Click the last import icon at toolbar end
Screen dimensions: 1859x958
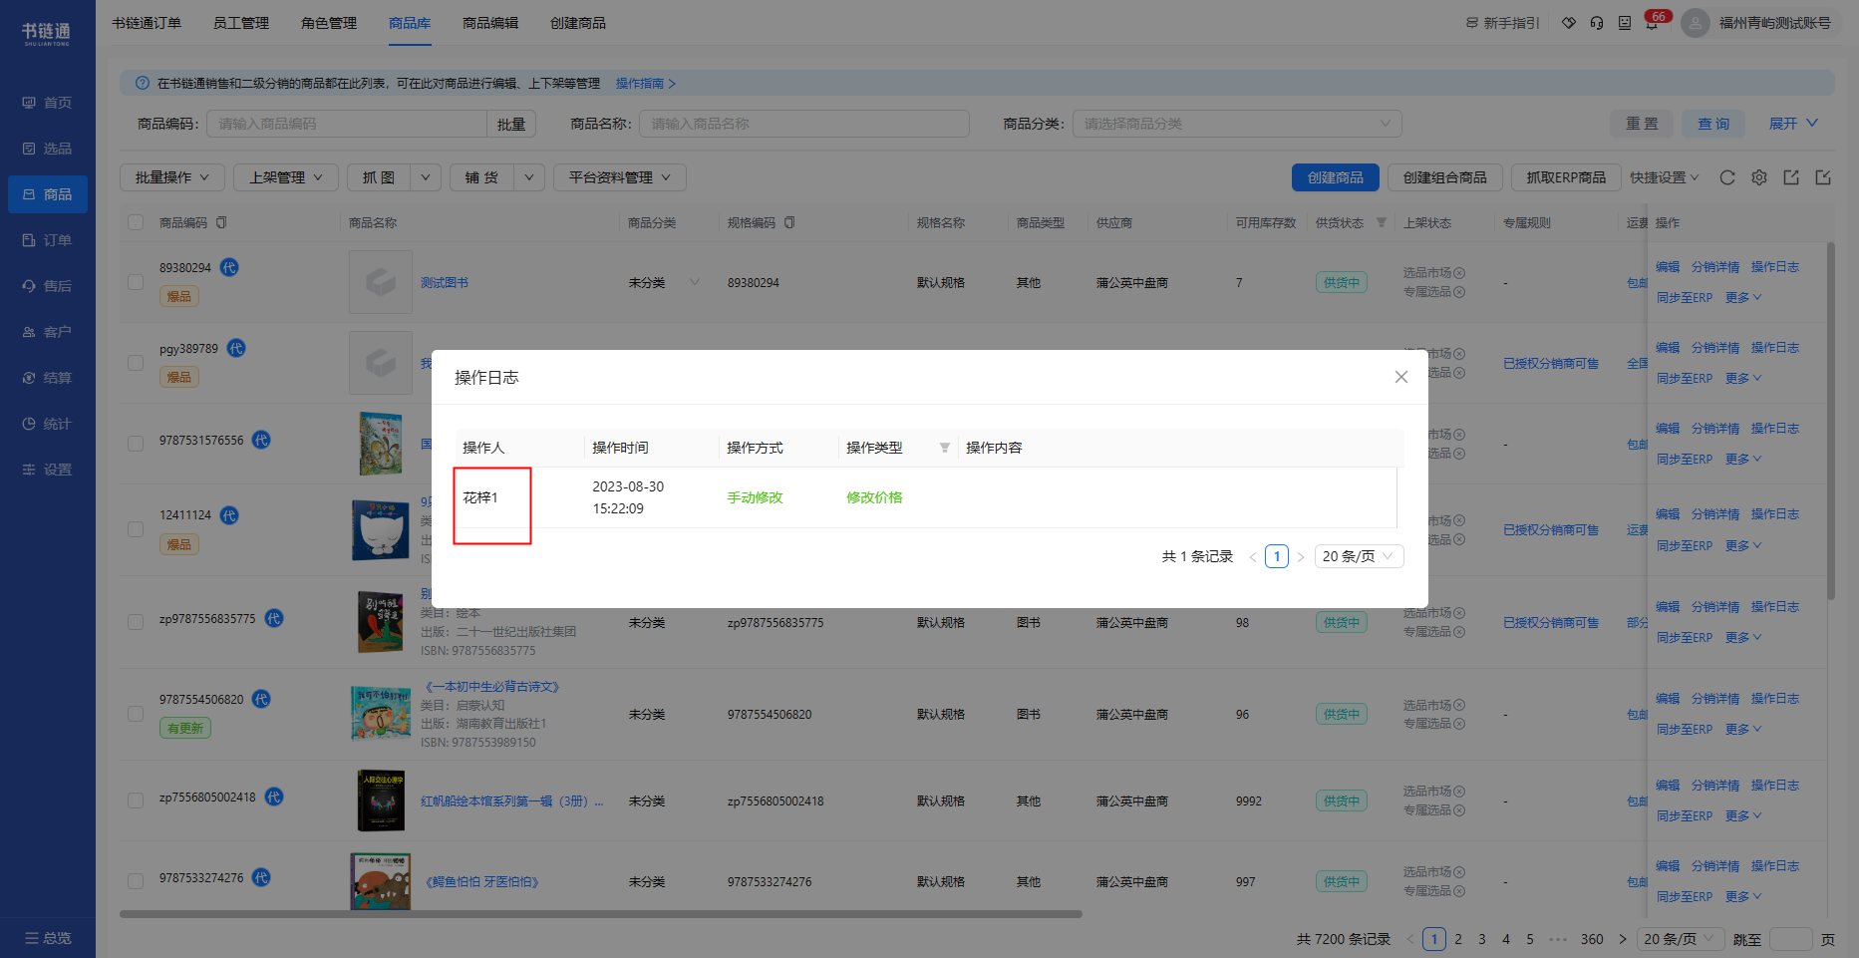(1823, 177)
